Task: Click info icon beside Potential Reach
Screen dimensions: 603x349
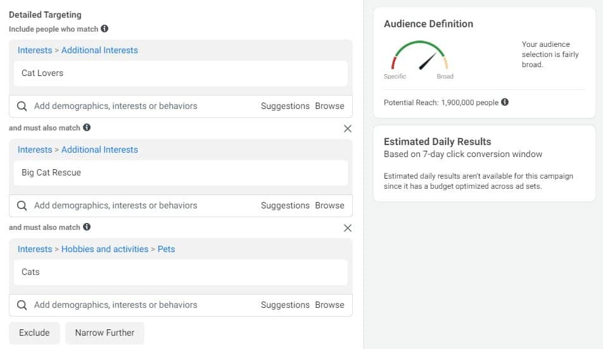Action: click(505, 103)
